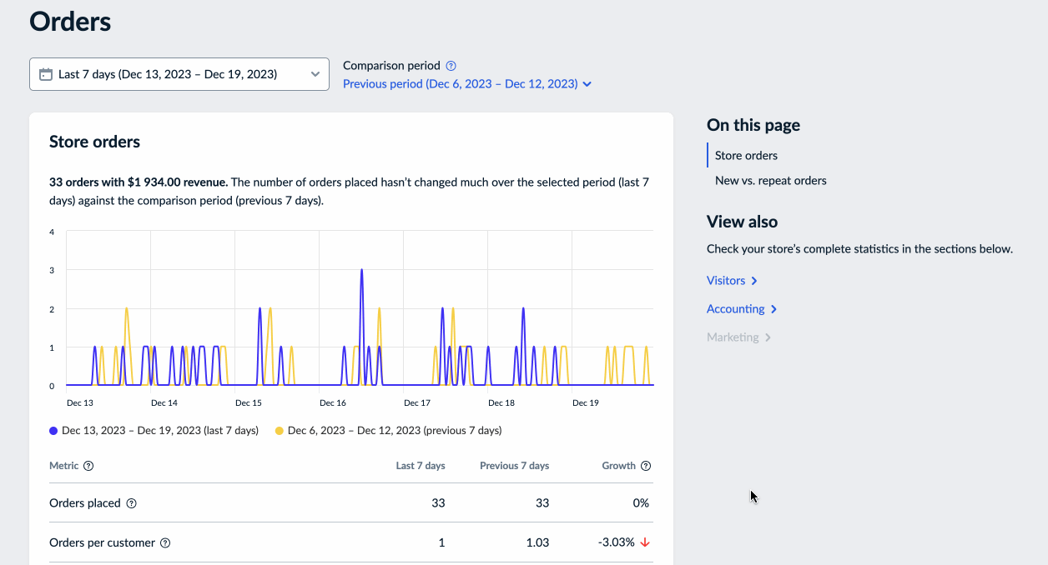1048x565 pixels.
Task: Click the help icon next to Metric header
Action: click(89, 466)
